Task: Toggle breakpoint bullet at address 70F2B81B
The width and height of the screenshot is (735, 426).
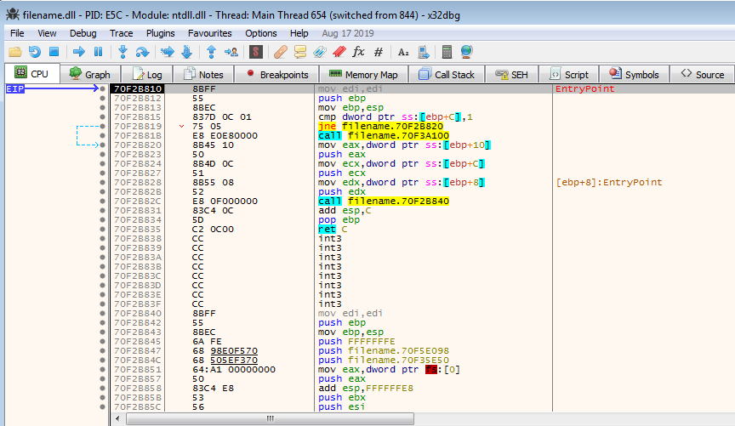Action: coord(102,135)
